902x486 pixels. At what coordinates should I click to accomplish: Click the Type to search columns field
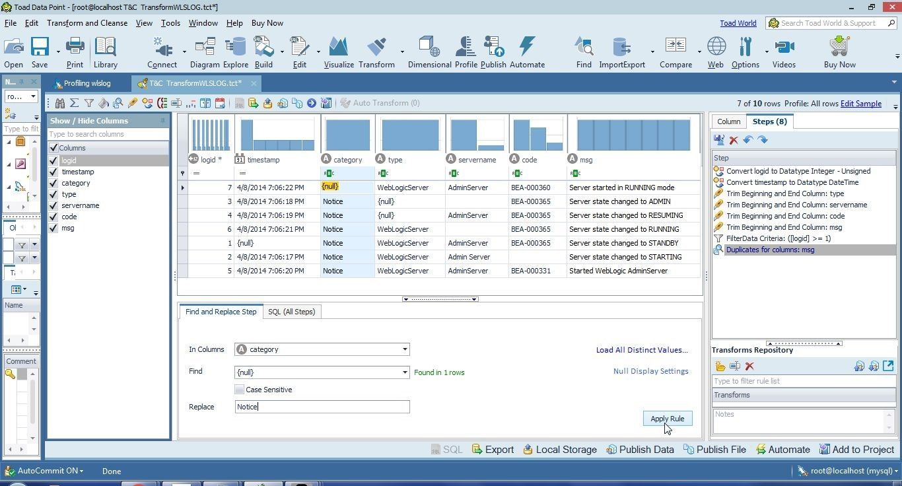tap(108, 134)
